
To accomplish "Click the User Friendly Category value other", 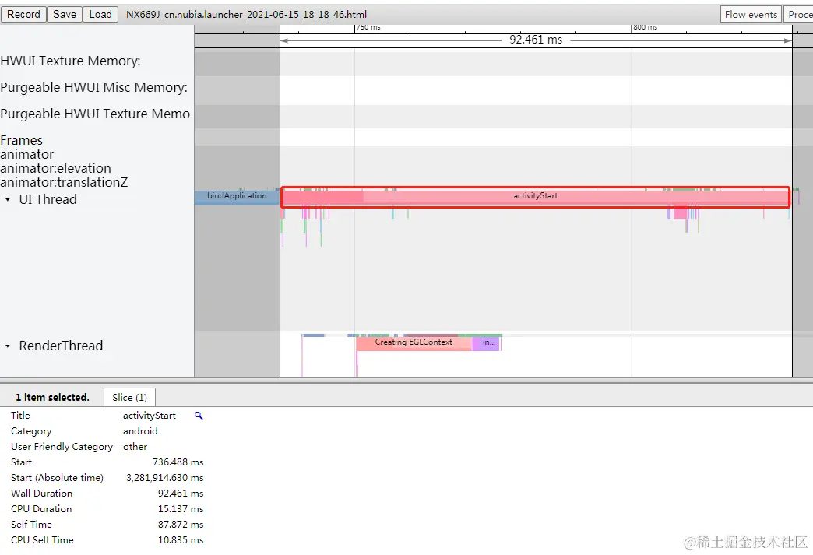I will point(135,447).
